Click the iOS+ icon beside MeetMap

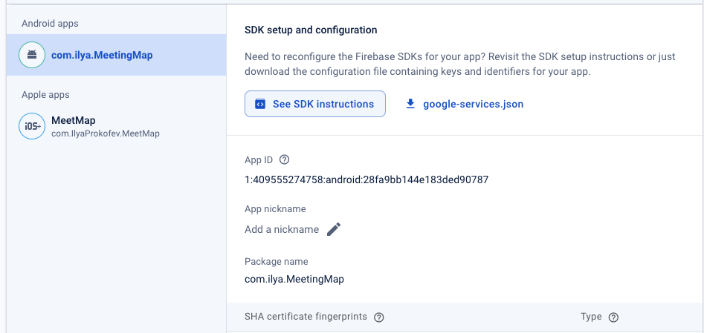tap(32, 126)
